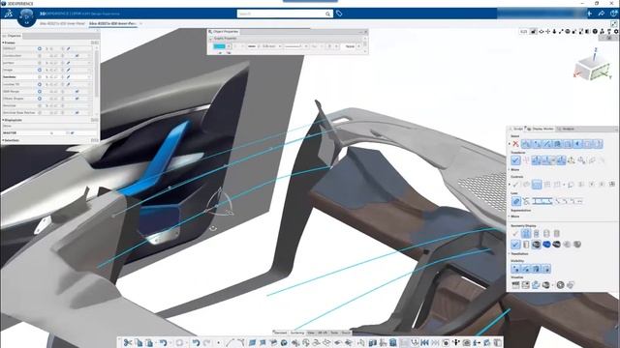Screen dimensions: 620x348
Task: Toggle the MASTER row checkbox
Action: [x=73, y=133]
